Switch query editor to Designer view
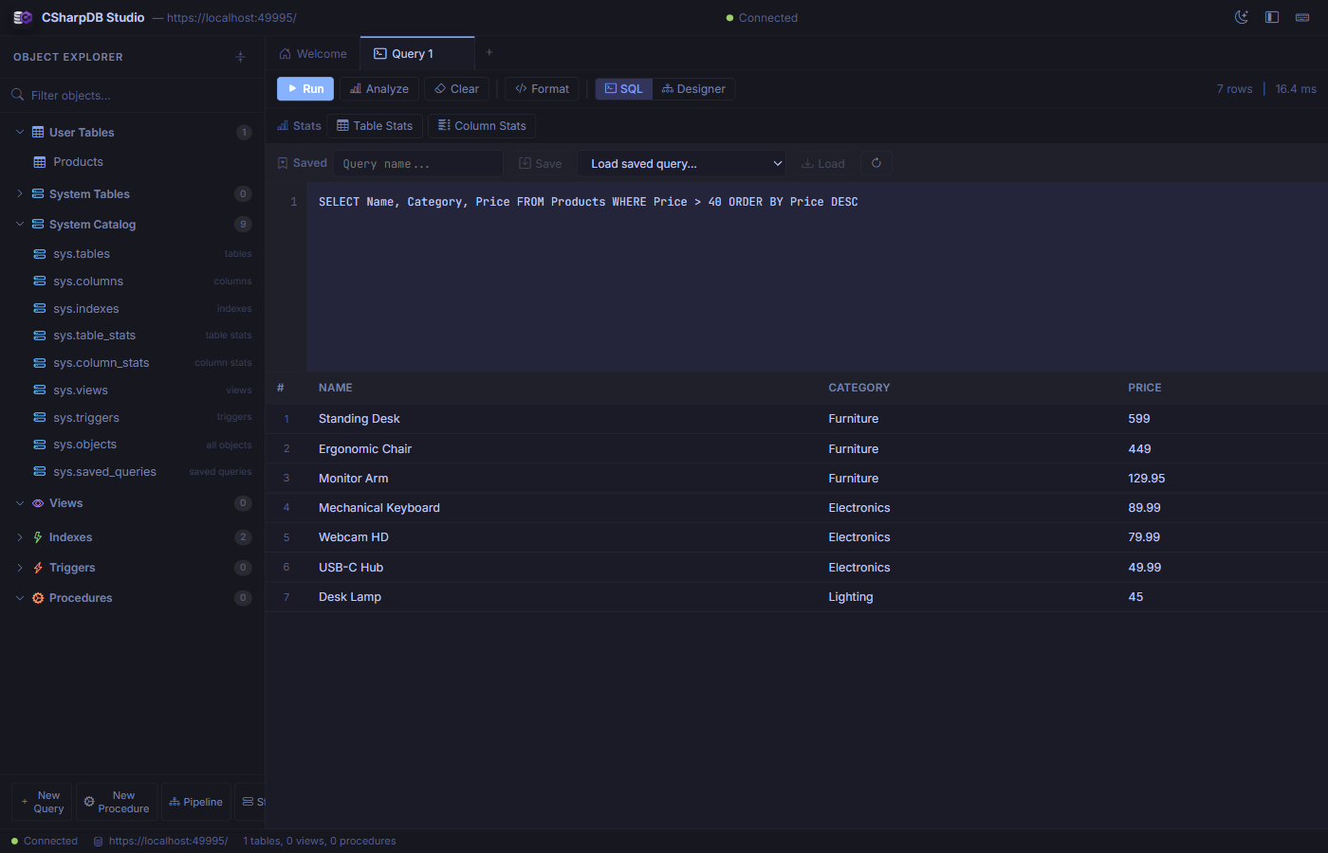The width and height of the screenshot is (1328, 853). tap(693, 88)
